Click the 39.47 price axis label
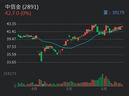This screenshot has height=96, width=129. 11,39
